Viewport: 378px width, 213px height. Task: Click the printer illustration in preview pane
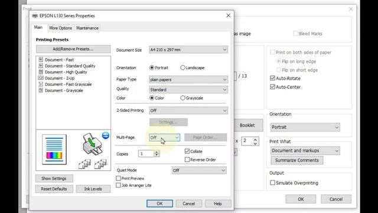click(92, 144)
